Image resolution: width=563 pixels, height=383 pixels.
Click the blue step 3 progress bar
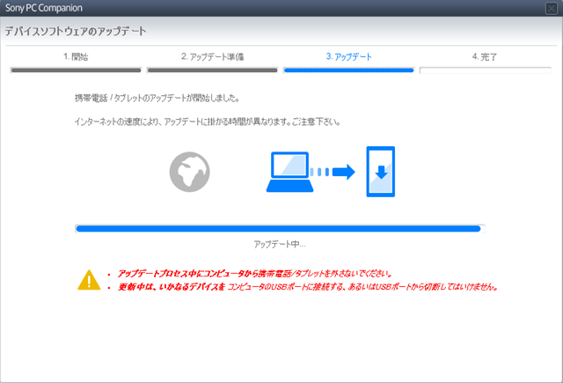348,70
